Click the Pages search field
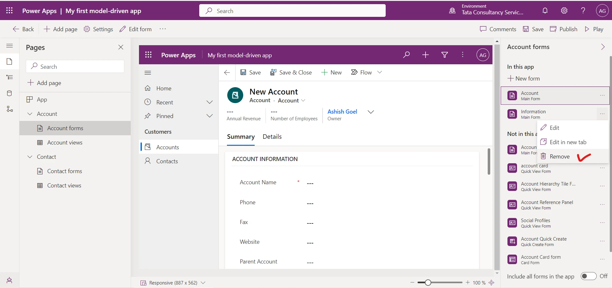This screenshot has width=612, height=288. [x=75, y=66]
